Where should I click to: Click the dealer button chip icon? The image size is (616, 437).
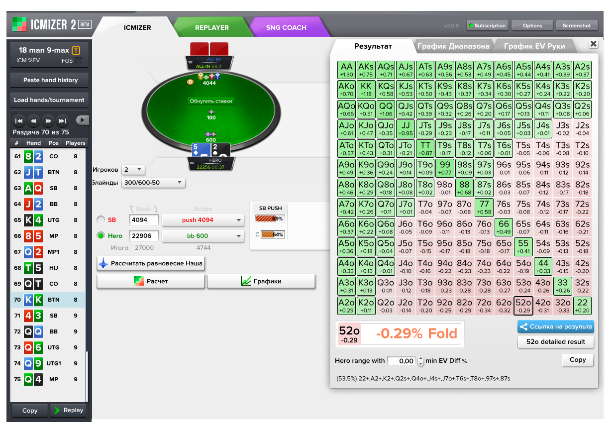190,82
